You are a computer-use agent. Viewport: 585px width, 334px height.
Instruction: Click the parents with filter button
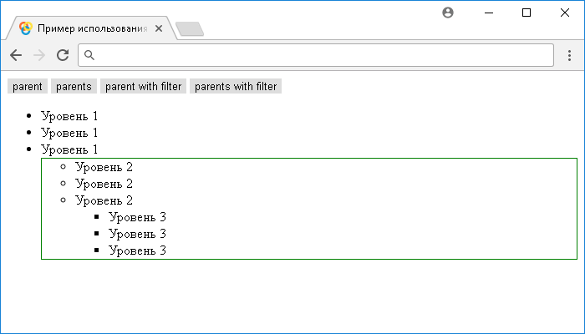pos(236,86)
